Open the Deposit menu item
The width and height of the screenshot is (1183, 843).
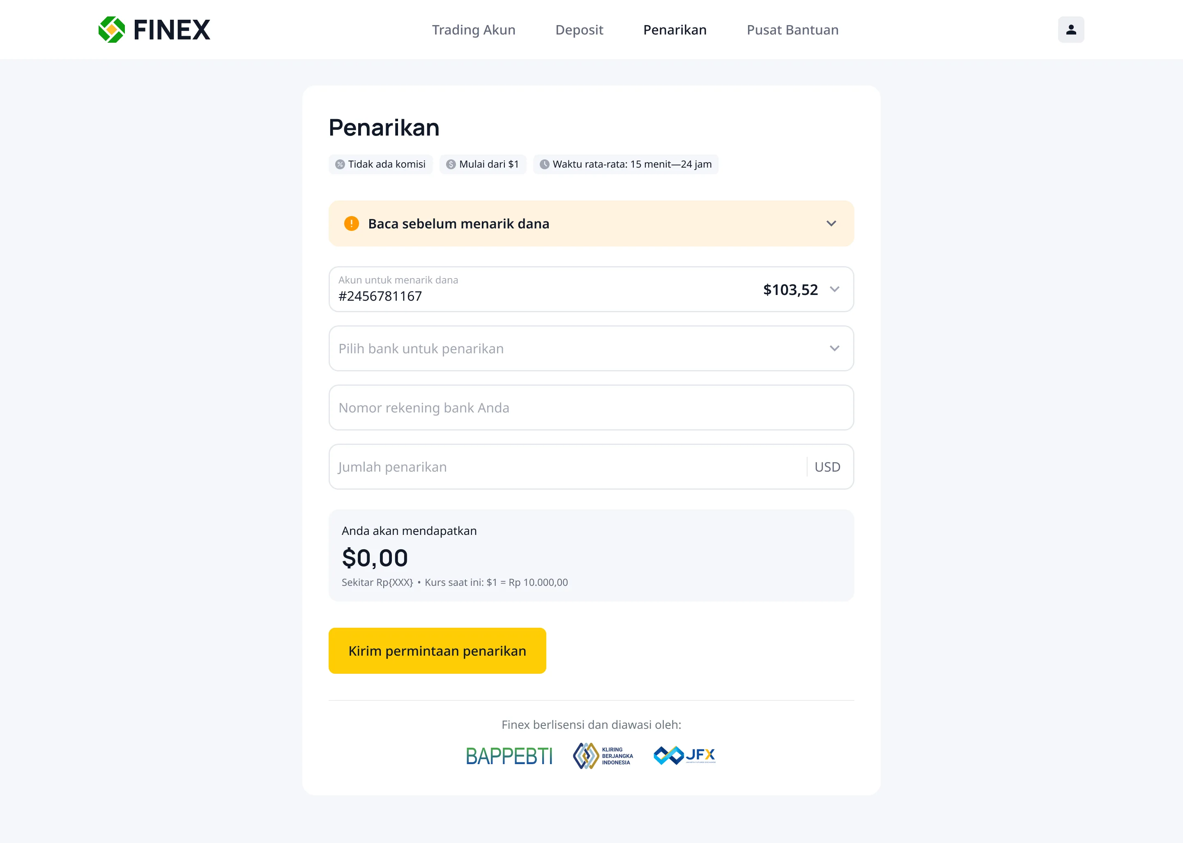(579, 30)
